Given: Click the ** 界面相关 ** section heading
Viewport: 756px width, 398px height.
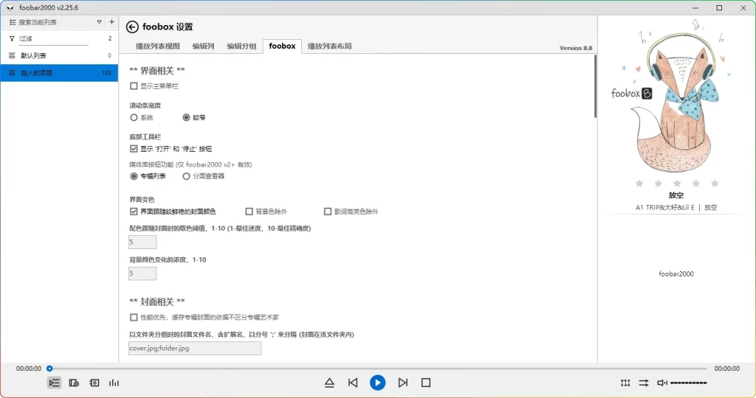Looking at the screenshot, I should point(157,71).
